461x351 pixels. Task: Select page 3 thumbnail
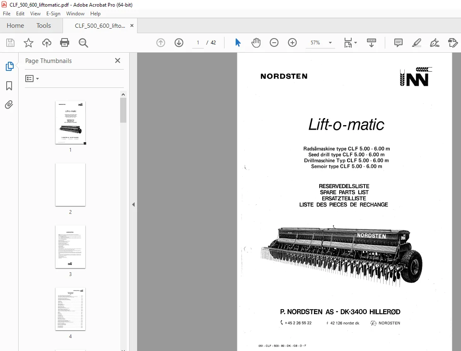[70, 247]
